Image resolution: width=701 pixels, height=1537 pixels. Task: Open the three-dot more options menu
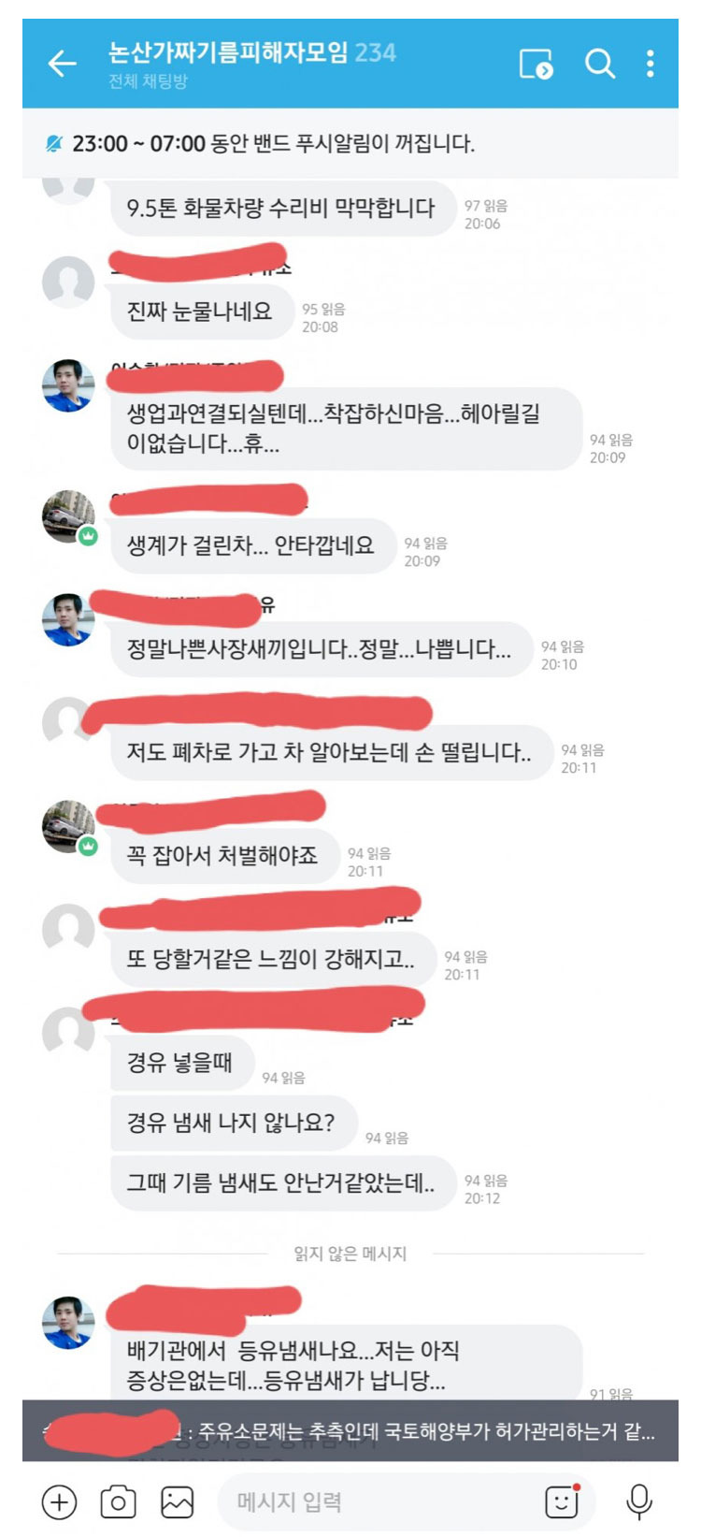[651, 64]
